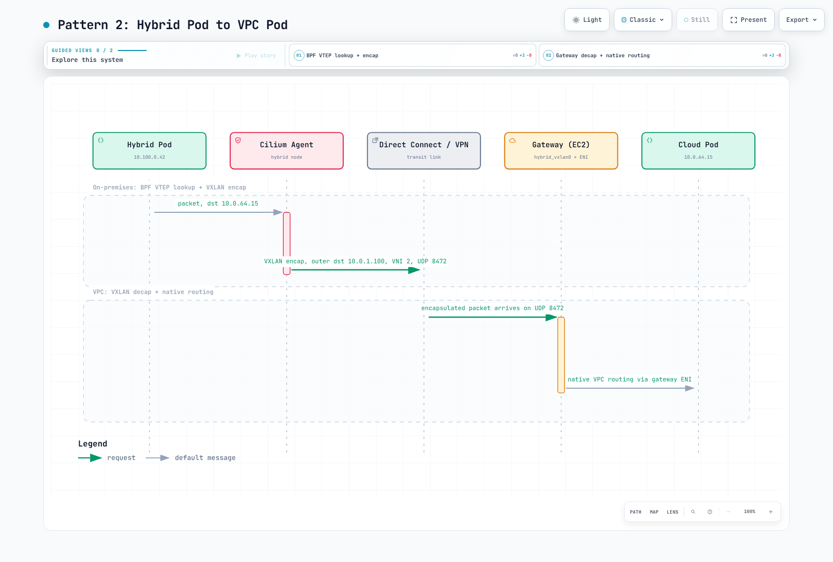Toggle PATH mode in the bottom toolbar
This screenshot has height=562, width=833.
[636, 512]
